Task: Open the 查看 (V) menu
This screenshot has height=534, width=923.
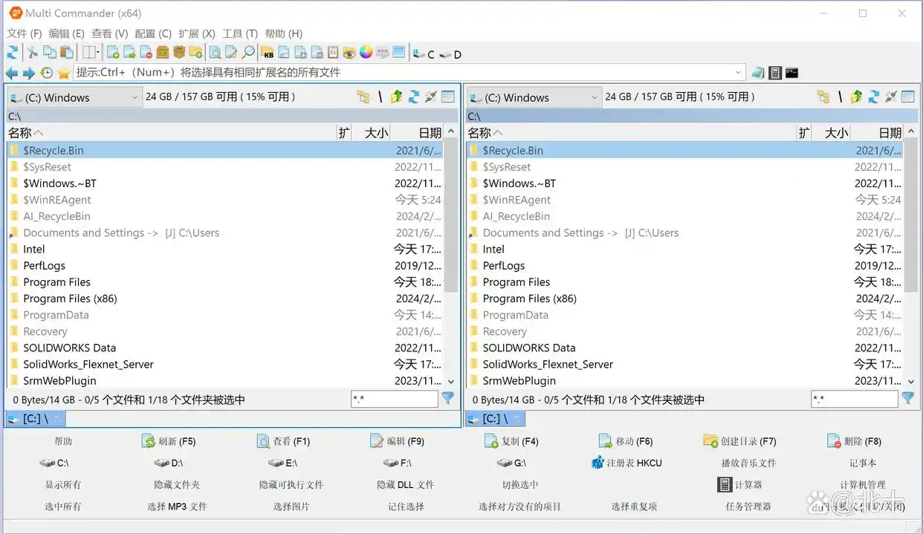Action: (109, 33)
